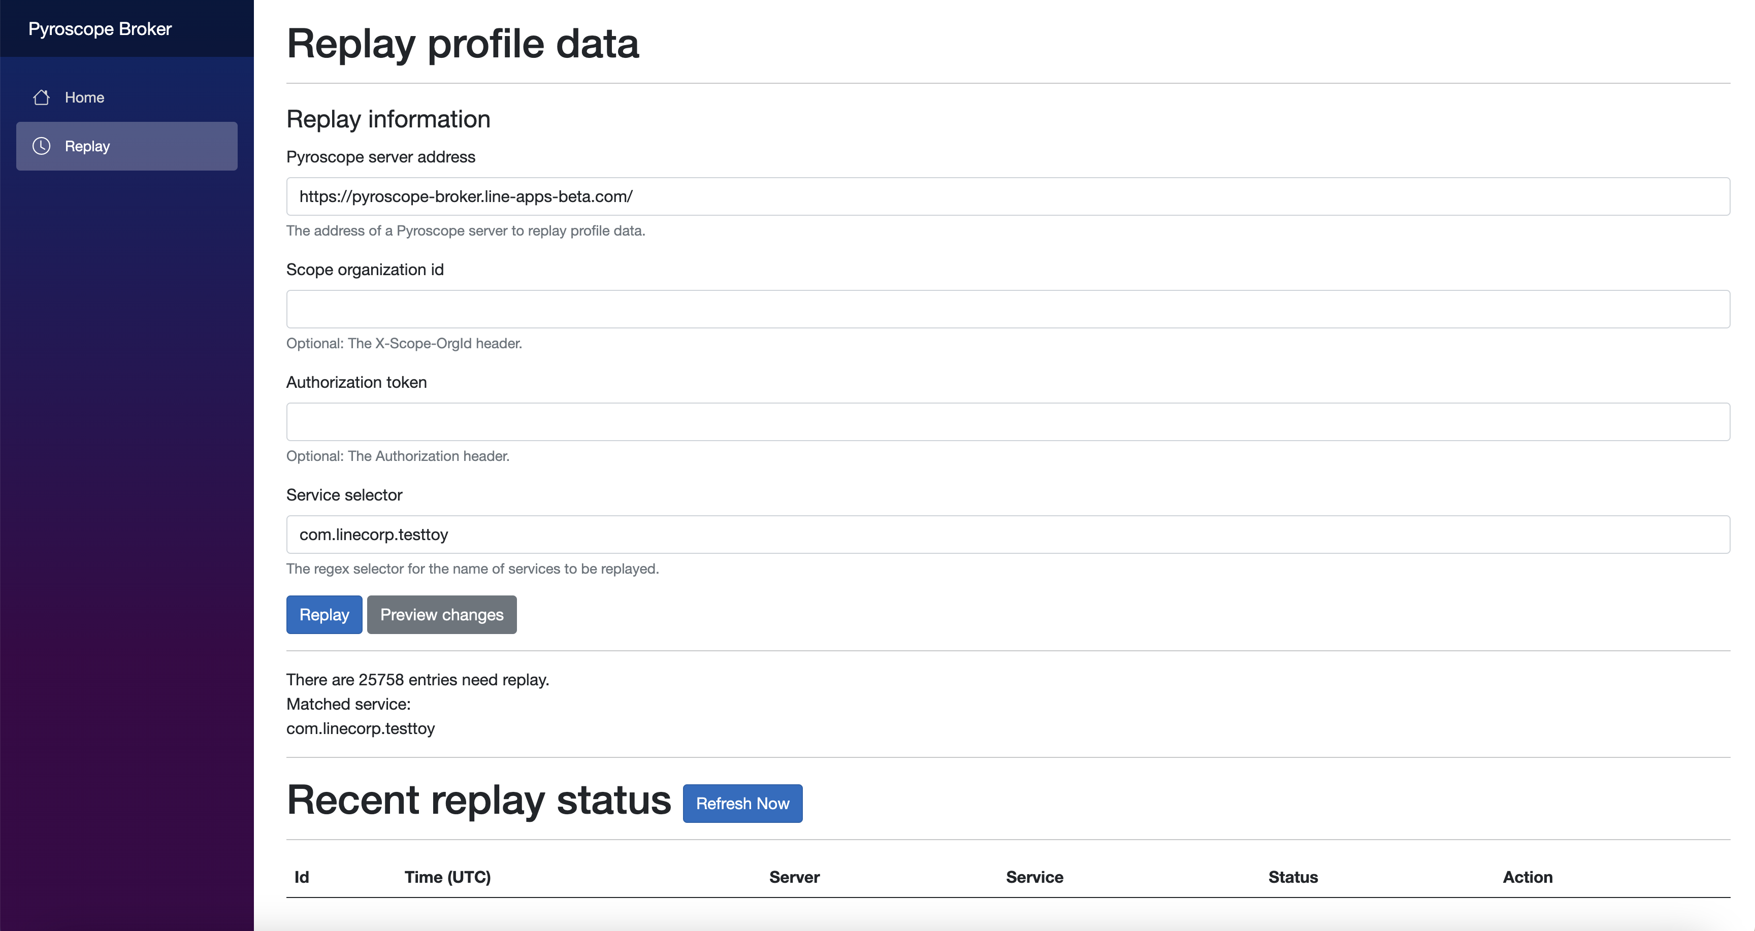Select the Replay sidebar item
Image resolution: width=1755 pixels, height=931 pixels.
point(127,146)
